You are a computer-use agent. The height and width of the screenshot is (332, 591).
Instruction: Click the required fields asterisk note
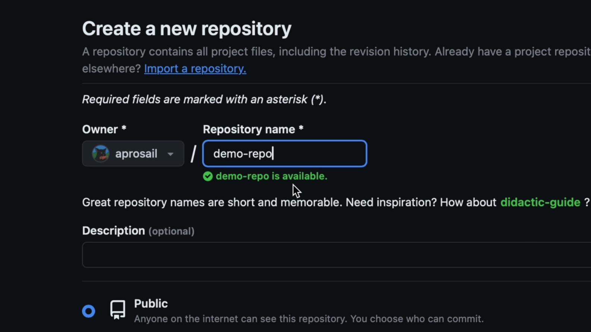click(204, 100)
